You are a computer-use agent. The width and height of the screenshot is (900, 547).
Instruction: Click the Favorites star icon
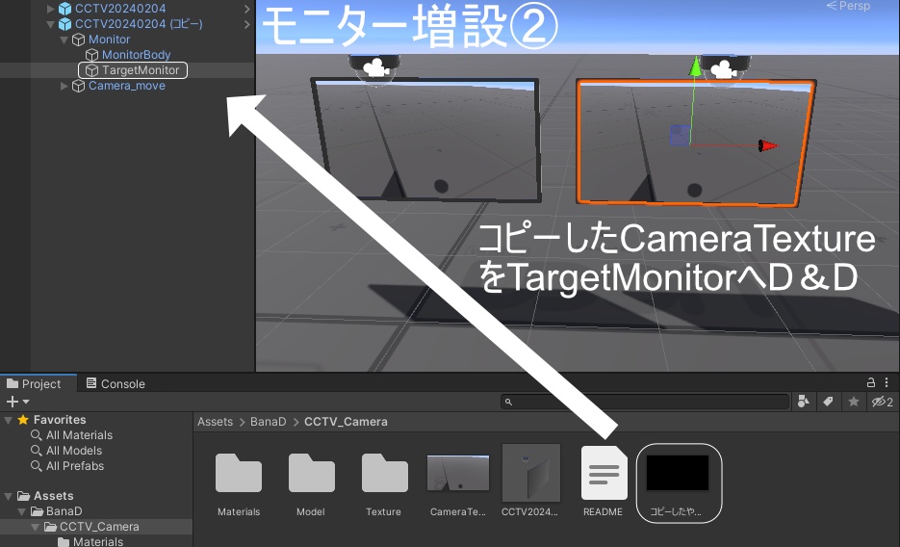coord(23,420)
